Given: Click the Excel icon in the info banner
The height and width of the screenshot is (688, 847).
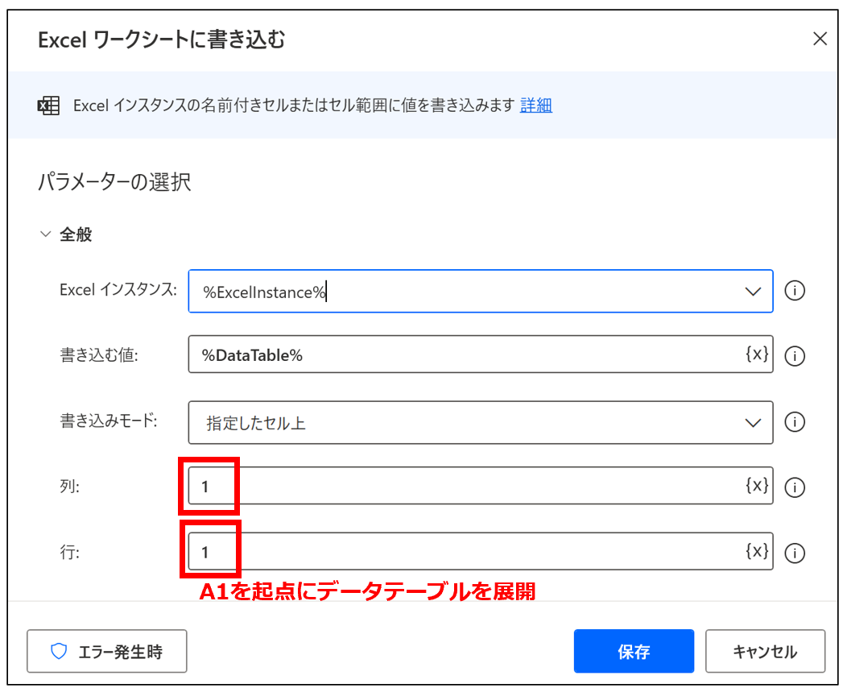Looking at the screenshot, I should 49,106.
